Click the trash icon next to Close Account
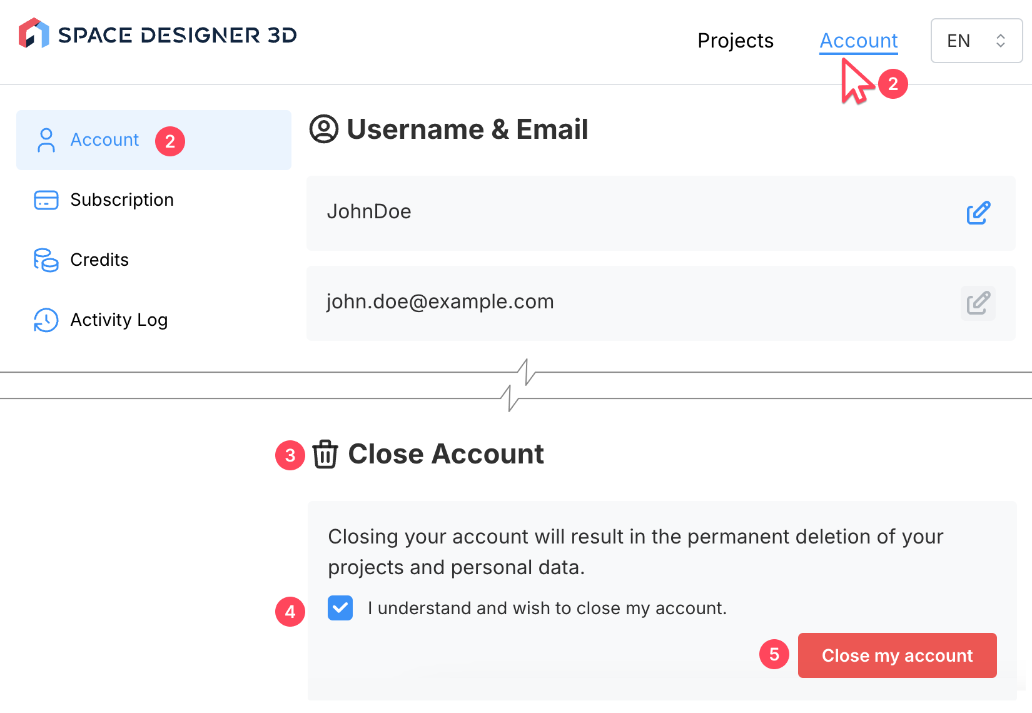 click(325, 454)
